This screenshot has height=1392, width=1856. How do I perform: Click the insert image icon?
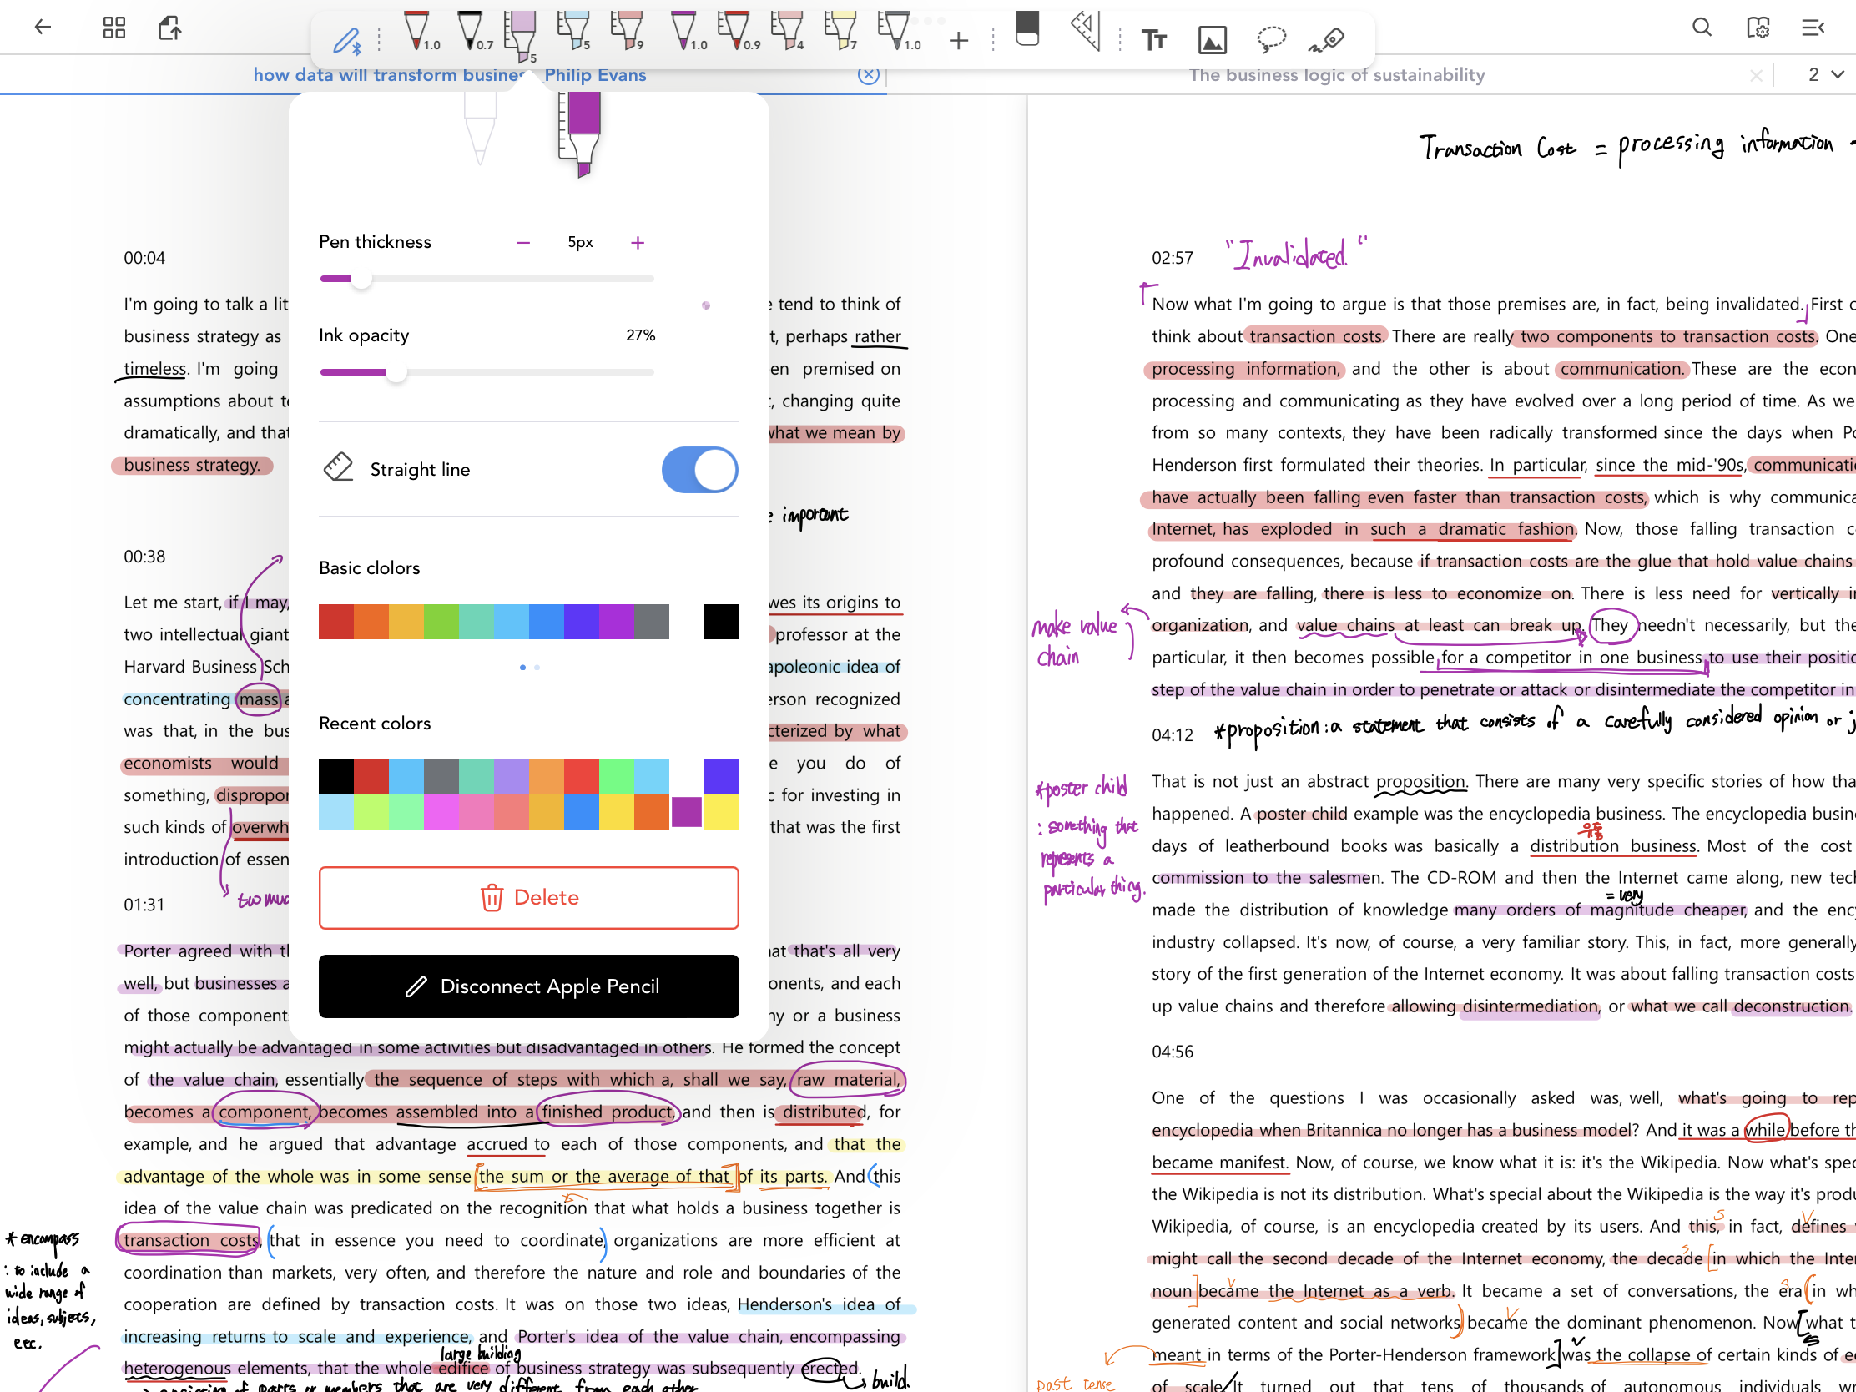tap(1212, 39)
